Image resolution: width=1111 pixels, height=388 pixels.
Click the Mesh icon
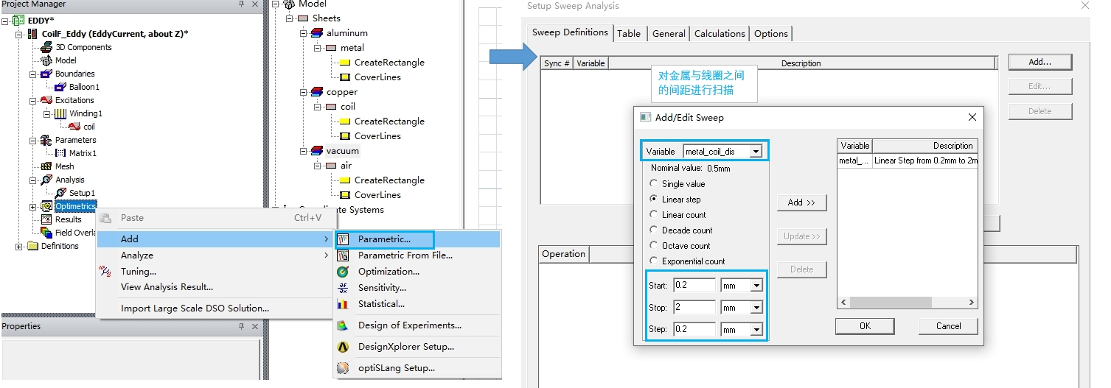[x=47, y=166]
